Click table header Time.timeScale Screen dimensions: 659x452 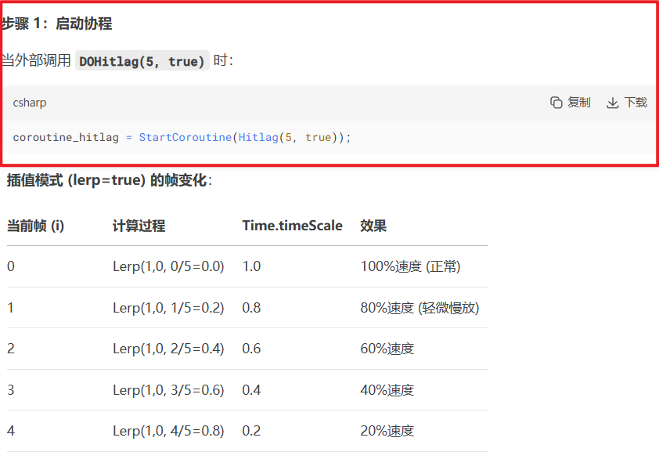(292, 226)
